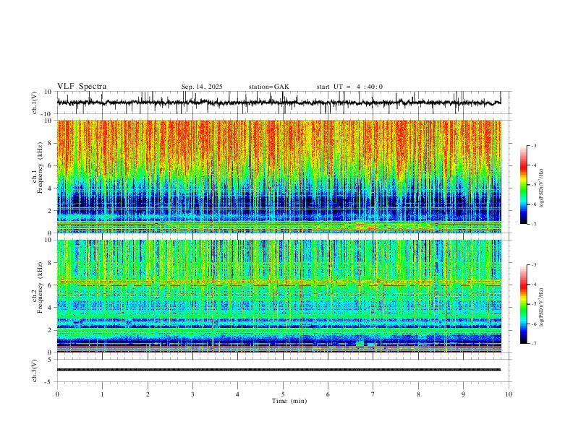Click the 'start UT = 4:40:0' label
Screen dimensions: 573x442
[349, 87]
